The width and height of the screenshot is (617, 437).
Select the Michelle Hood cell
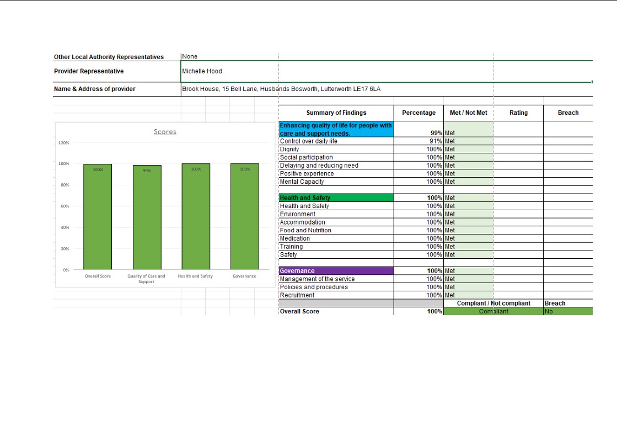click(202, 71)
